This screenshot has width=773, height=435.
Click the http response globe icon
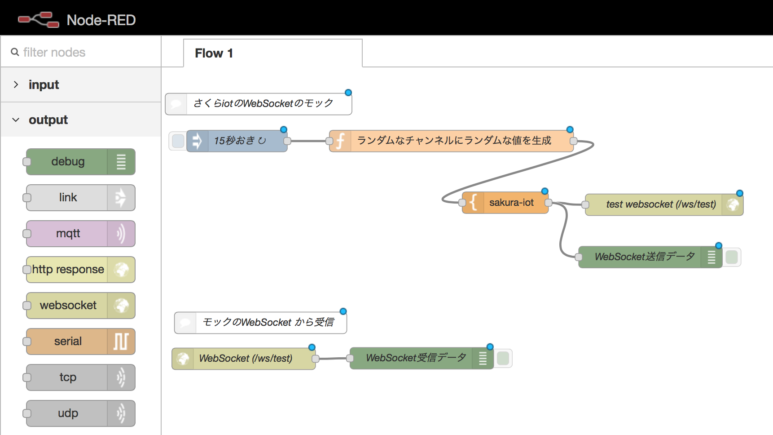(121, 270)
